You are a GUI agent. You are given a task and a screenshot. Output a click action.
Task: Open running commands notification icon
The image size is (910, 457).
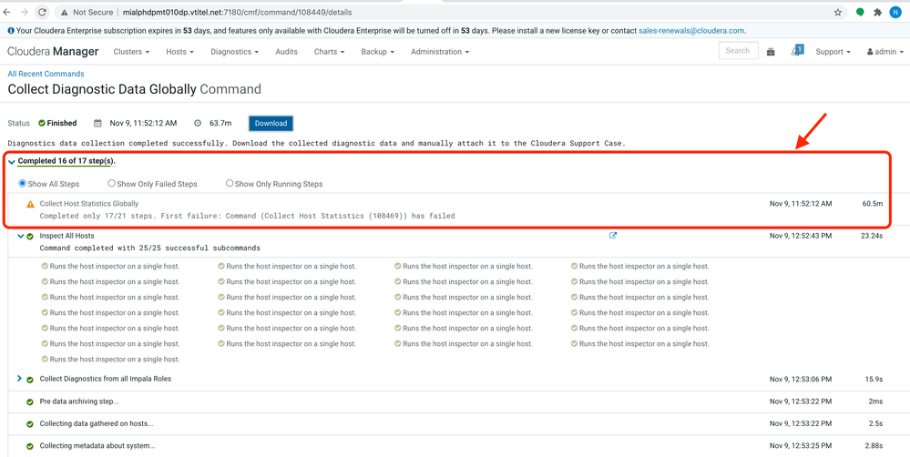point(797,51)
